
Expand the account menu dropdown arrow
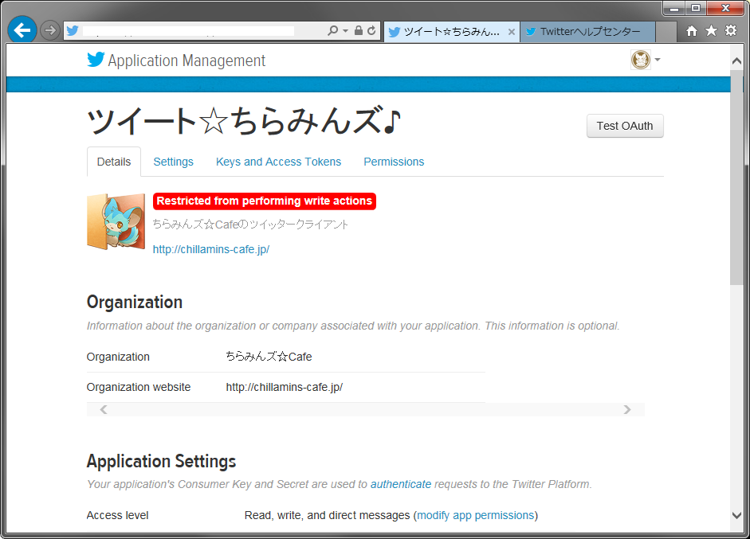tap(658, 60)
